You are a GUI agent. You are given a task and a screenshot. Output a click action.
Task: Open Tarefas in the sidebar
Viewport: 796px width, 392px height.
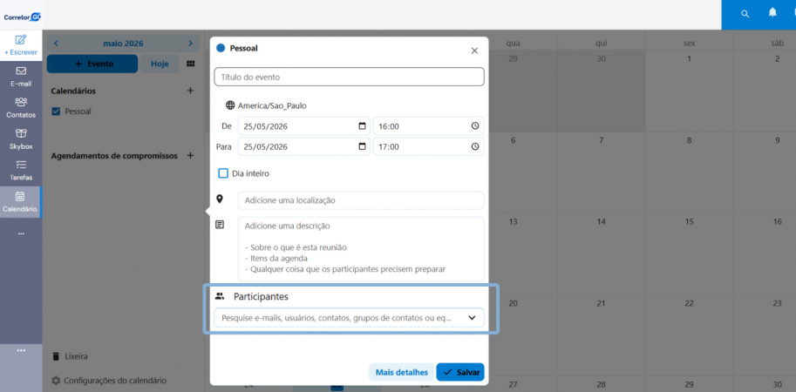click(21, 171)
